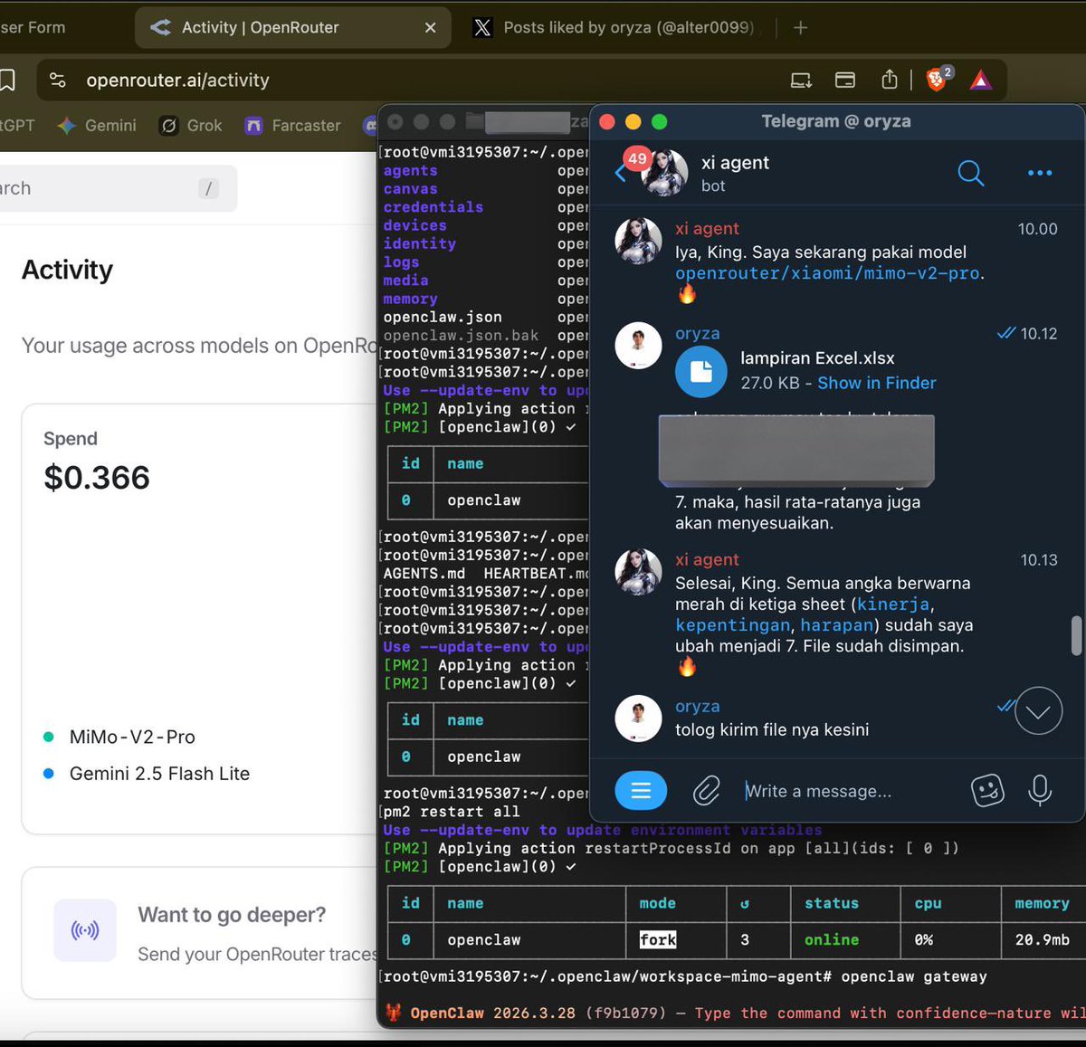Screen dimensions: 1086x1047
Task: Click the $0.366 spend value
Action: pos(97,477)
